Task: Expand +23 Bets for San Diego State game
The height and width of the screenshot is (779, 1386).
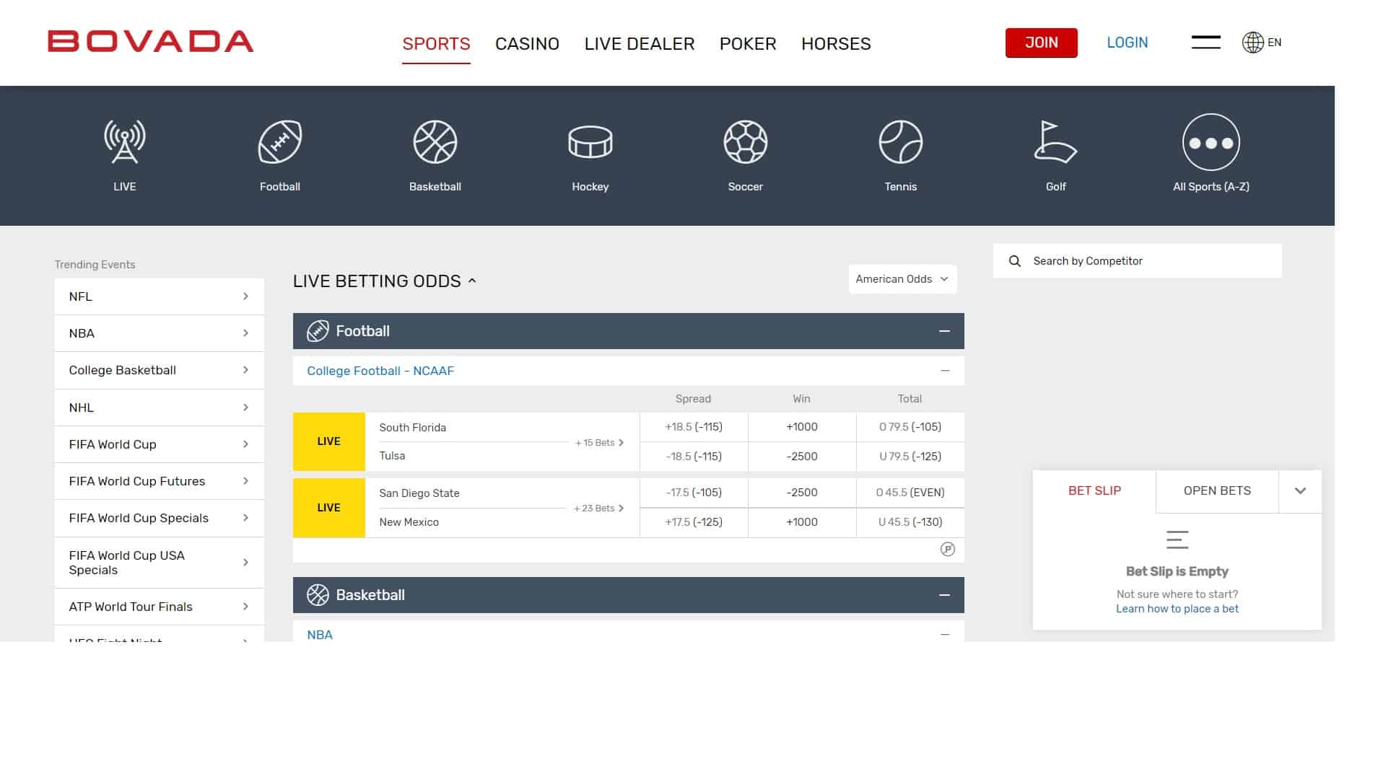Action: pyautogui.click(x=598, y=509)
